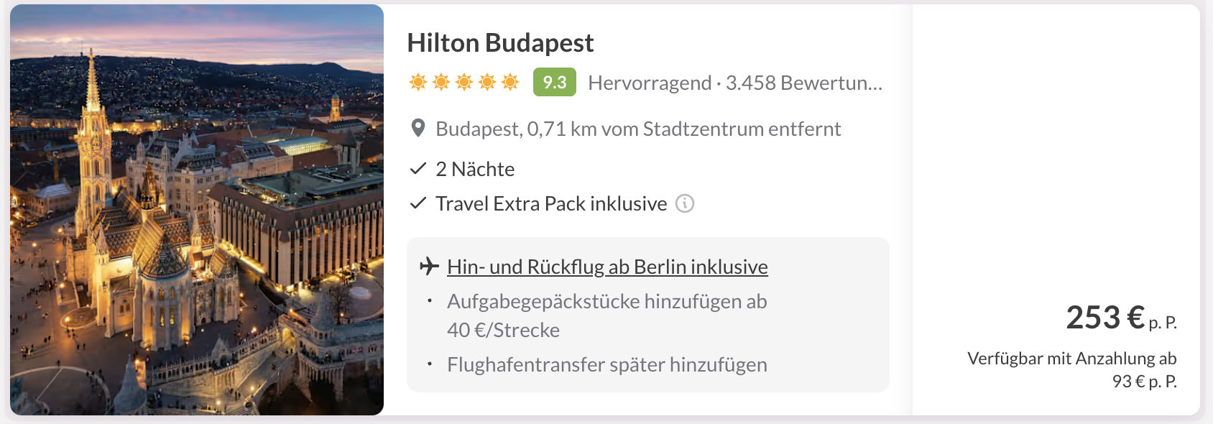Click the 253 € p. P. price

[1121, 318]
